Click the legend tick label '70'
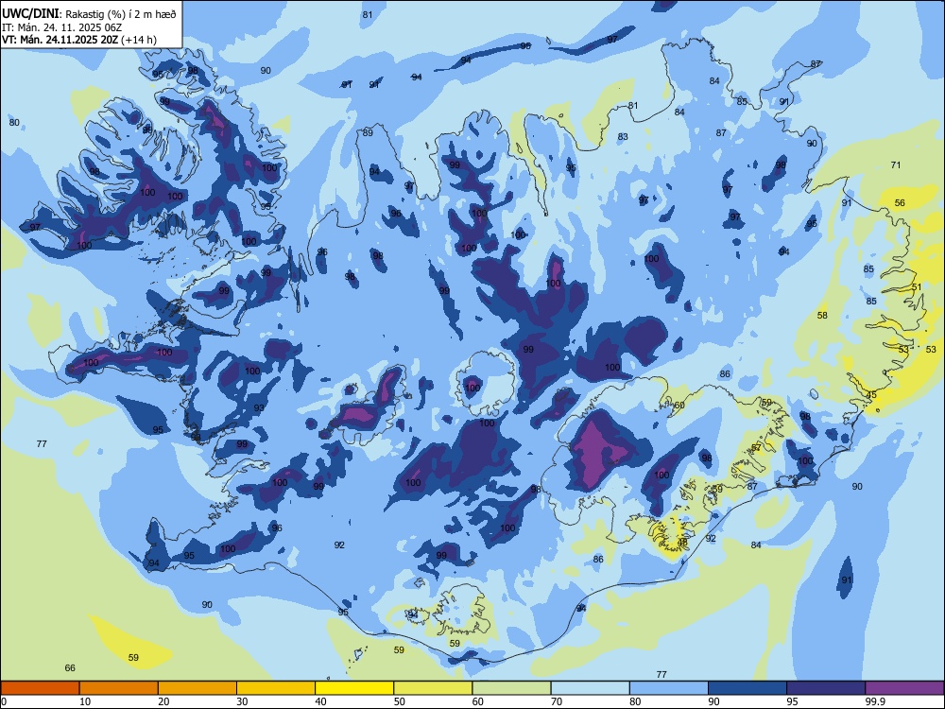Screen dimensions: 945x709 tap(557, 701)
